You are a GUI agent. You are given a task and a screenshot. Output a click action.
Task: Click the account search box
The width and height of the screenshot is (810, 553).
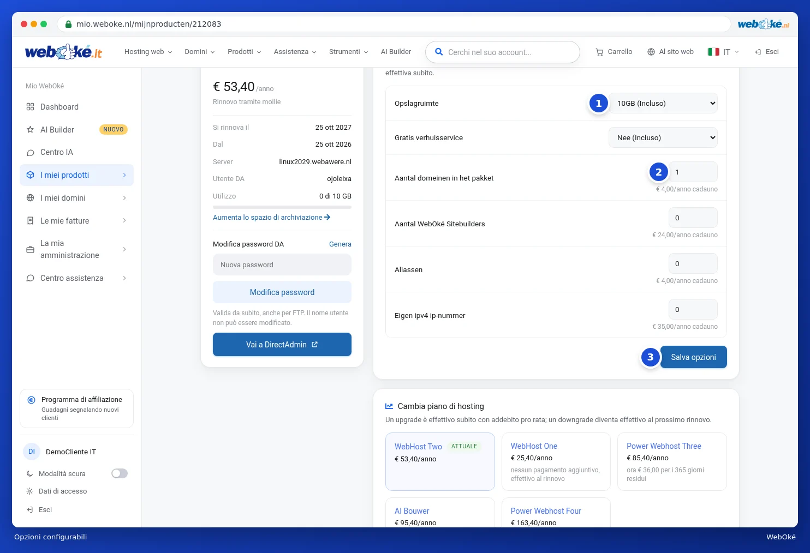tap(503, 52)
